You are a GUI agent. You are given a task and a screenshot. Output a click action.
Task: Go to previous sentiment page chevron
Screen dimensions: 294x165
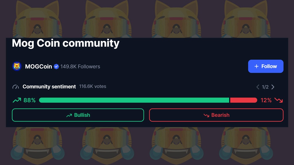(x=258, y=87)
